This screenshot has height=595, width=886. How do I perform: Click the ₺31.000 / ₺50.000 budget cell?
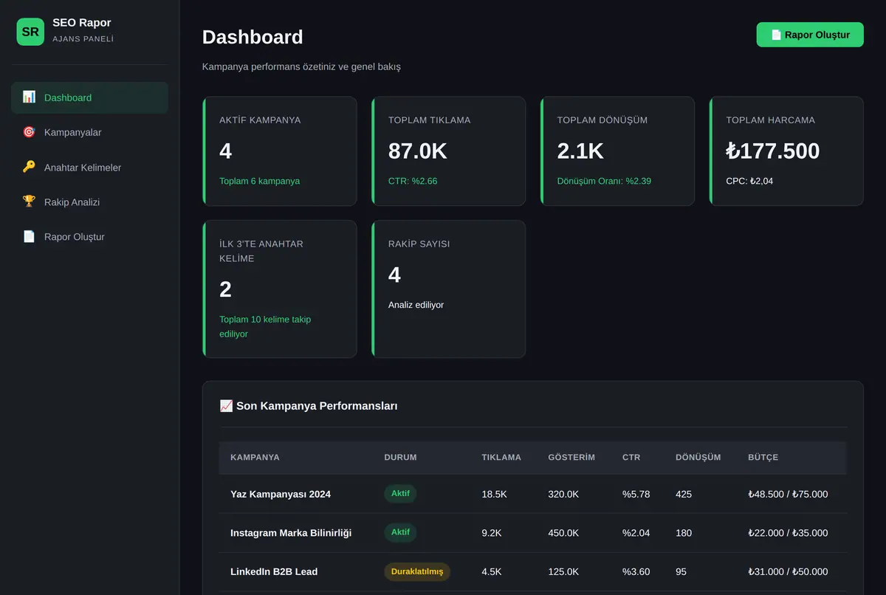[x=788, y=571]
